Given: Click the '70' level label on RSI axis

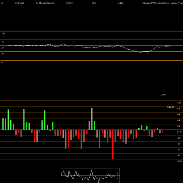Looking at the screenshot, I should click(x=3, y=42).
